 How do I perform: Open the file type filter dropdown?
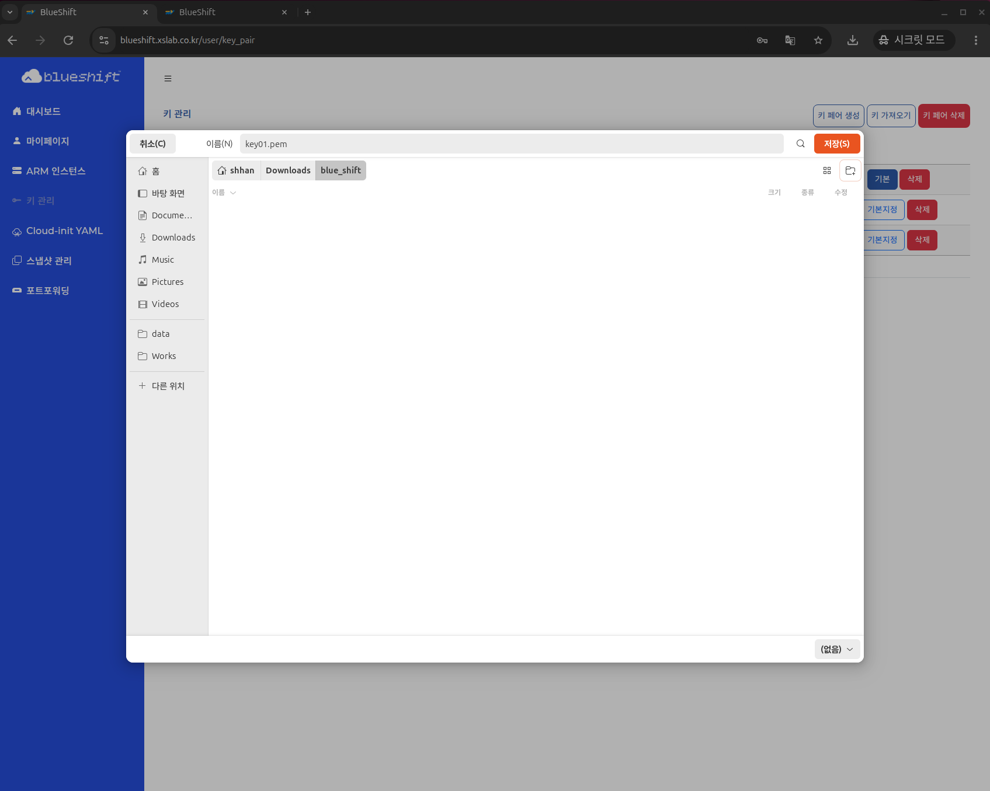click(x=836, y=649)
